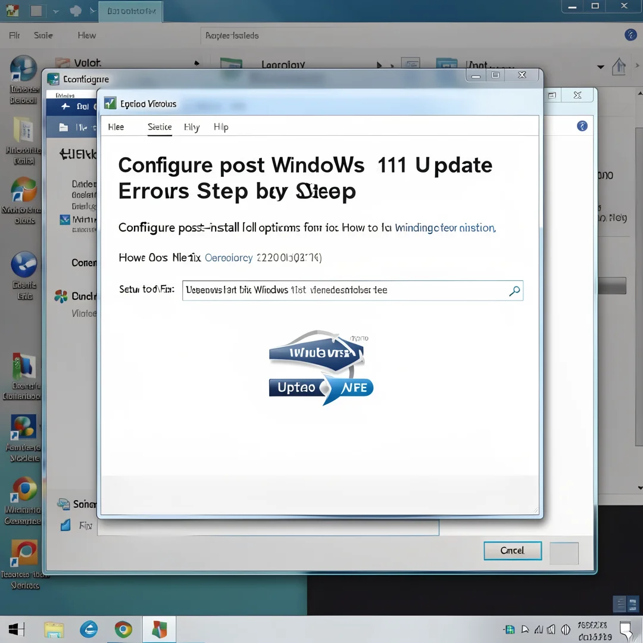Click the Whubvrst badge graphic
643x643 pixels.
[316, 352]
